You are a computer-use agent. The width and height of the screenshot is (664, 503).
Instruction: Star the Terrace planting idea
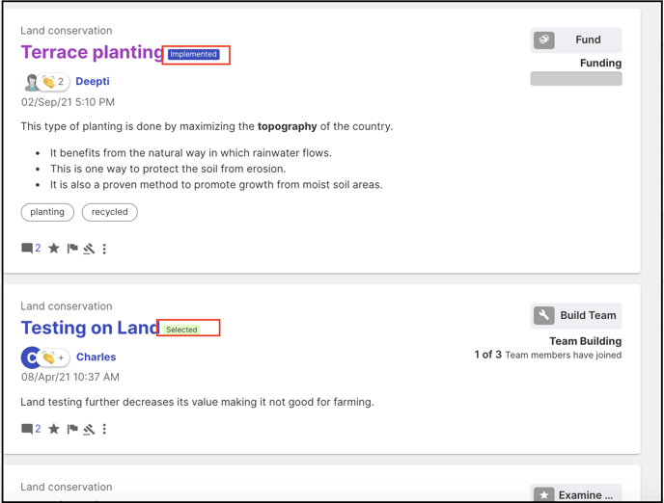click(x=54, y=248)
